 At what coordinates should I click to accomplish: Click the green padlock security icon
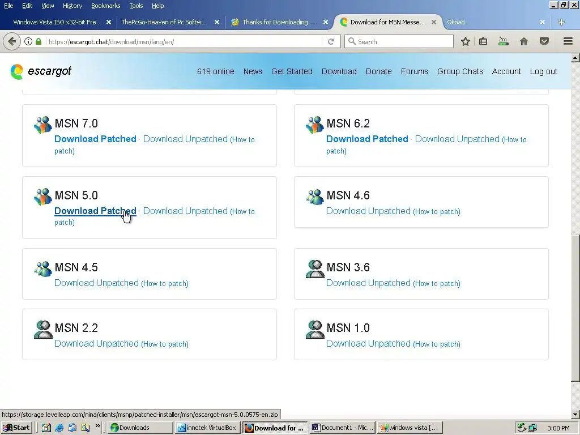tap(39, 41)
